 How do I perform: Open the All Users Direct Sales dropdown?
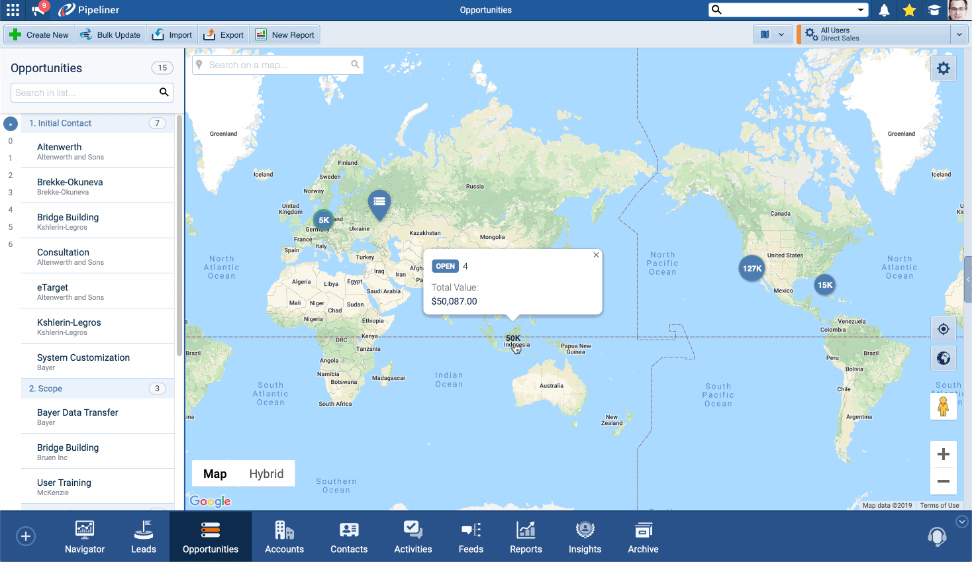[x=959, y=34]
